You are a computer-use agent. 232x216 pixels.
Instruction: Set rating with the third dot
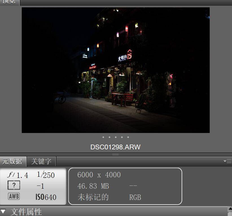[116, 137]
